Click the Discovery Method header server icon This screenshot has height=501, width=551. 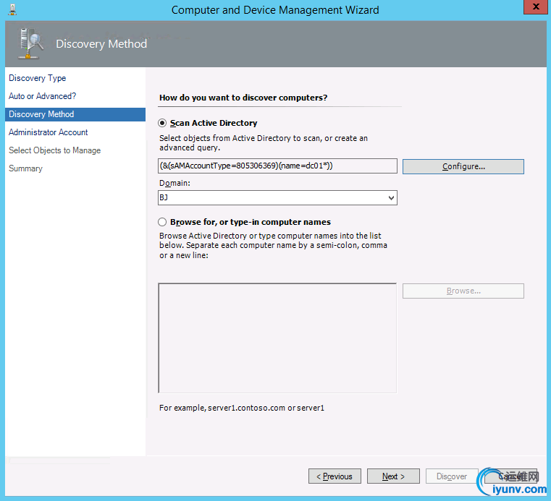[x=31, y=43]
